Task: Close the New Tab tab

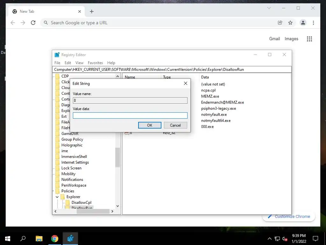Action: pyautogui.click(x=79, y=11)
